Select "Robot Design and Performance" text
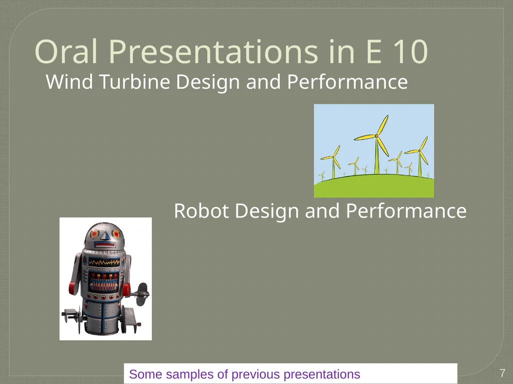The image size is (513, 384). point(320,210)
